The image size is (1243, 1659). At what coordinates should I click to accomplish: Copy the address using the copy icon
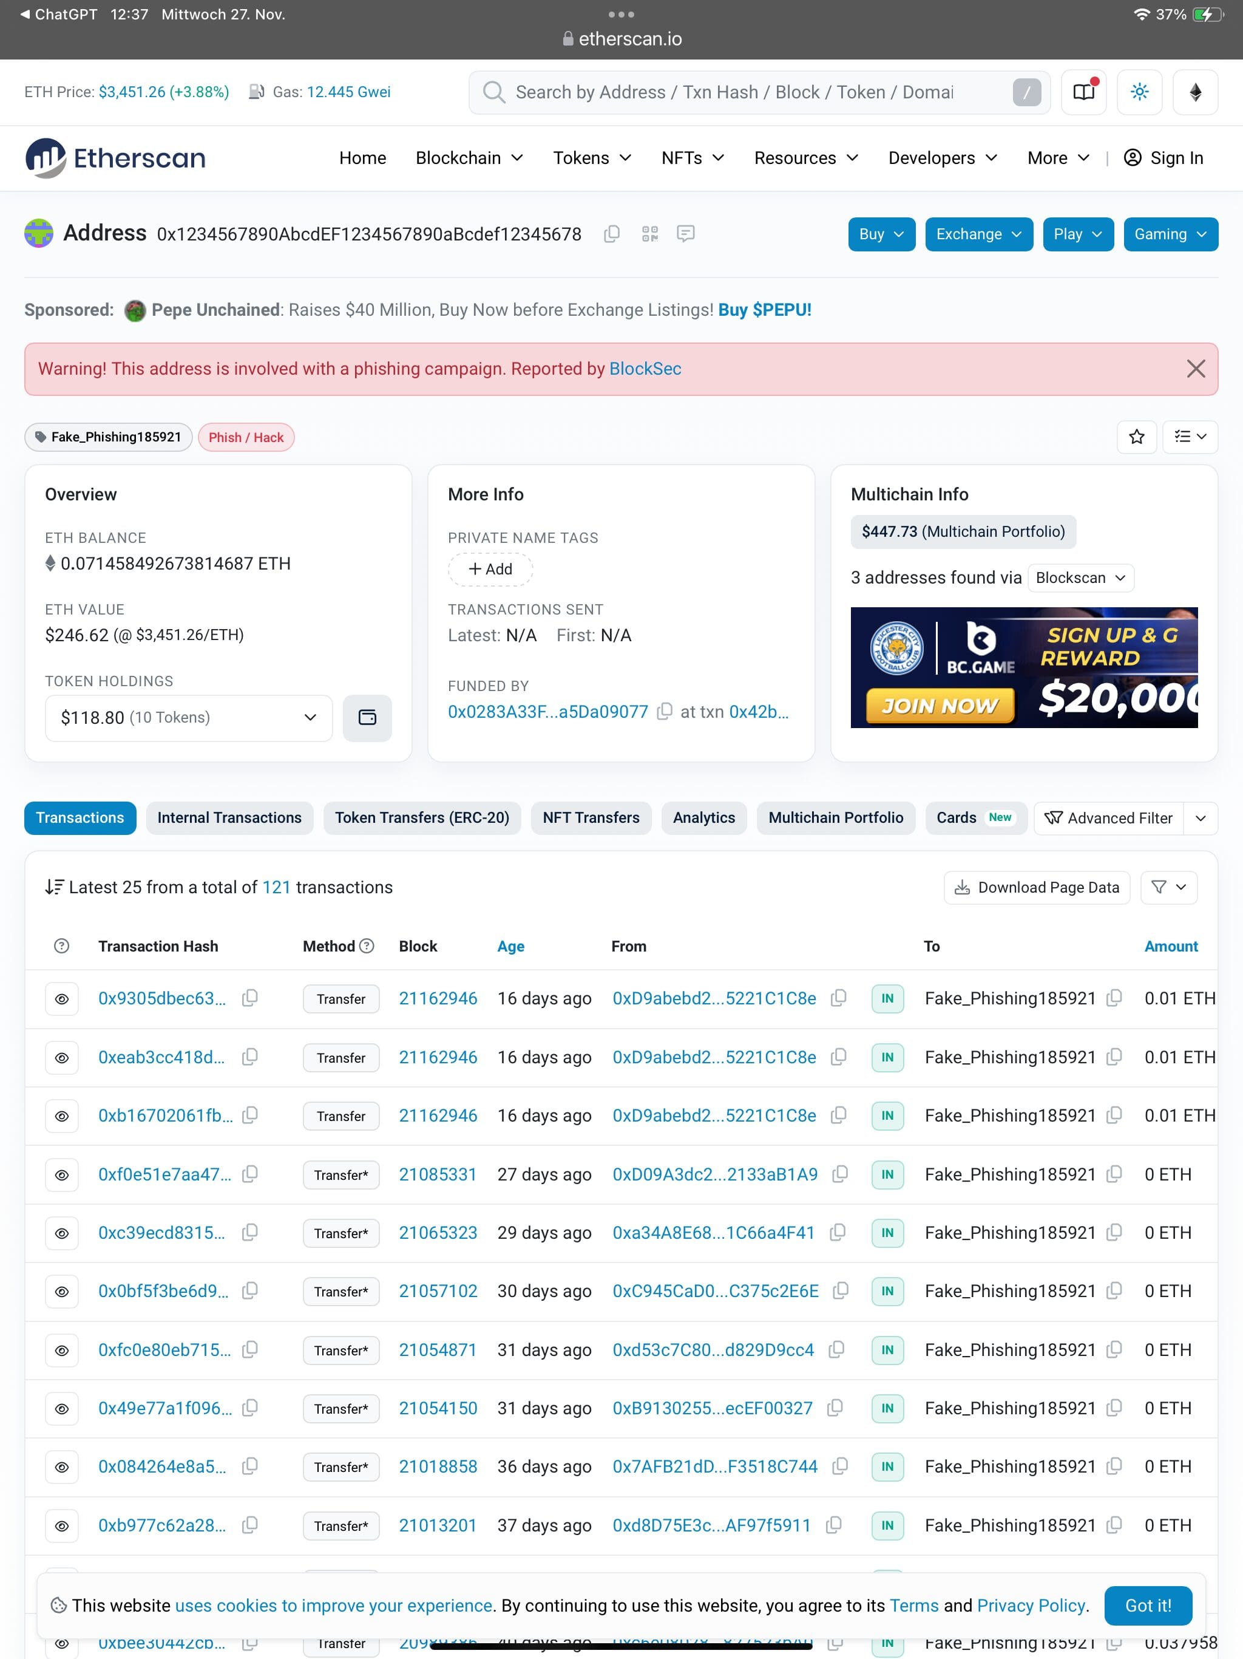[x=611, y=234]
